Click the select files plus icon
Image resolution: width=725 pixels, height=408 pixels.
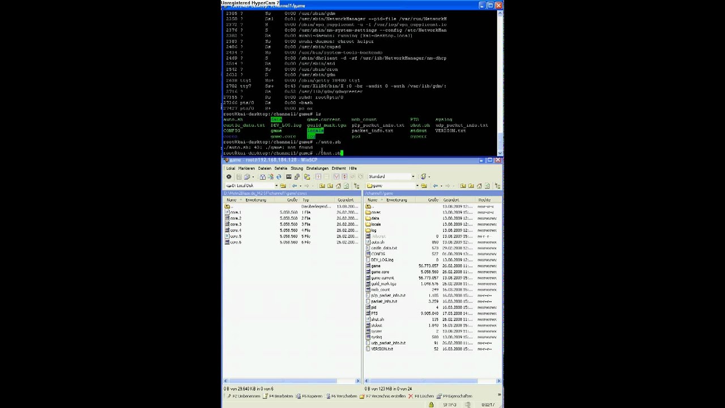point(318,176)
